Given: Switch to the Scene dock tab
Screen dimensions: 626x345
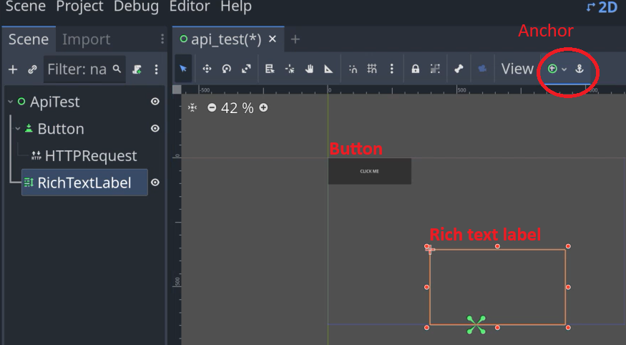Looking at the screenshot, I should (29, 39).
